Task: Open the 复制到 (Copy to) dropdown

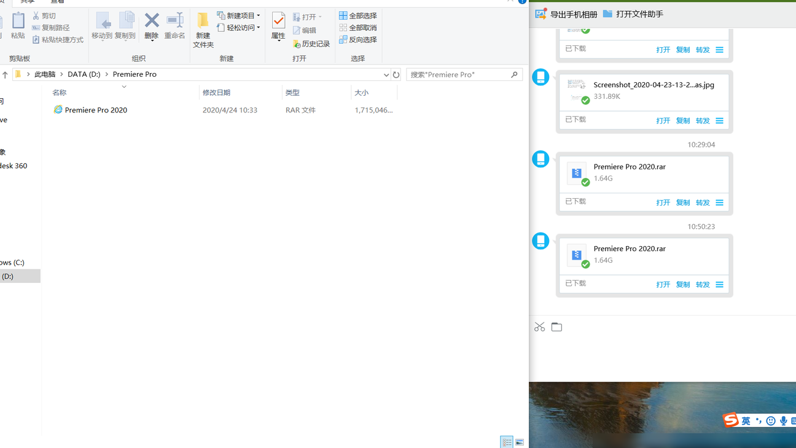Action: 125,41
